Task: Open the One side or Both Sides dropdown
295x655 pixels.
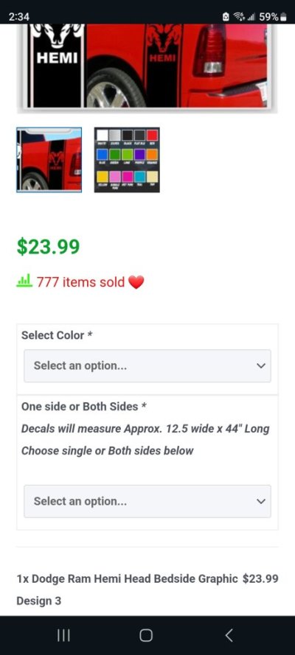Action: pyautogui.click(x=147, y=501)
